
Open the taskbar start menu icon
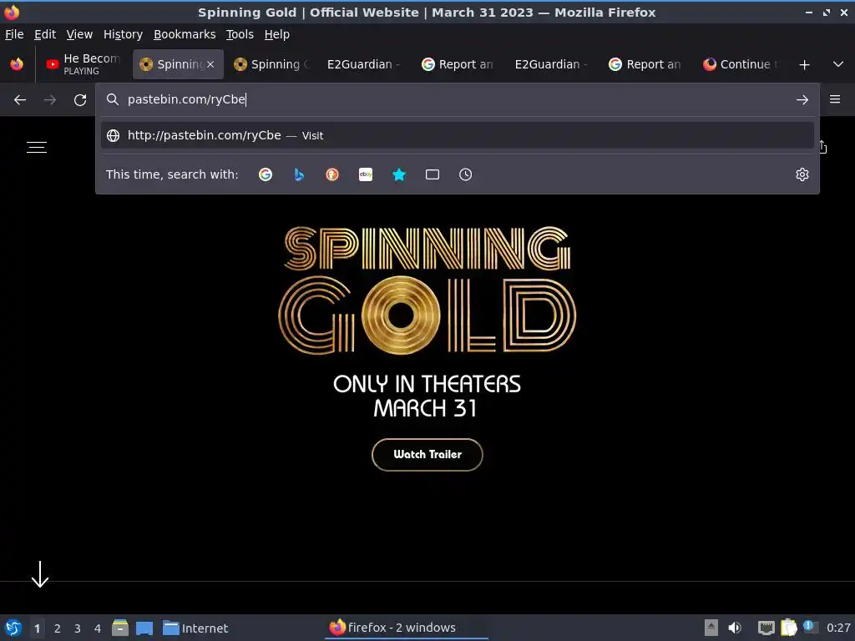tap(13, 628)
